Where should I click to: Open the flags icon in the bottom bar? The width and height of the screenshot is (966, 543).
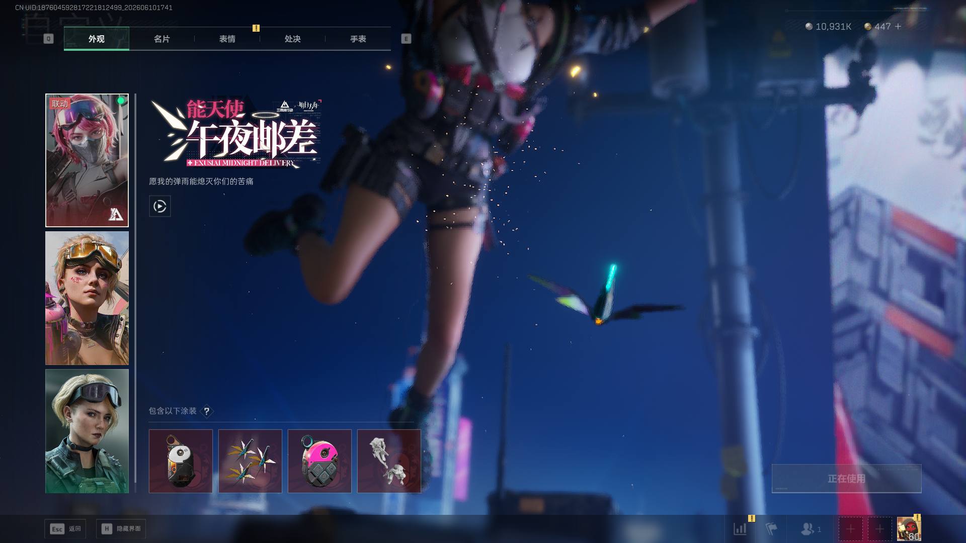[x=771, y=529]
